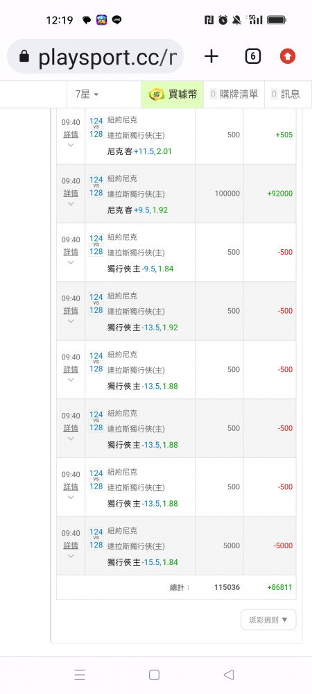Open the tab switcher showing 6 tabs
Viewport: 312px width, 694px height.
(x=252, y=56)
